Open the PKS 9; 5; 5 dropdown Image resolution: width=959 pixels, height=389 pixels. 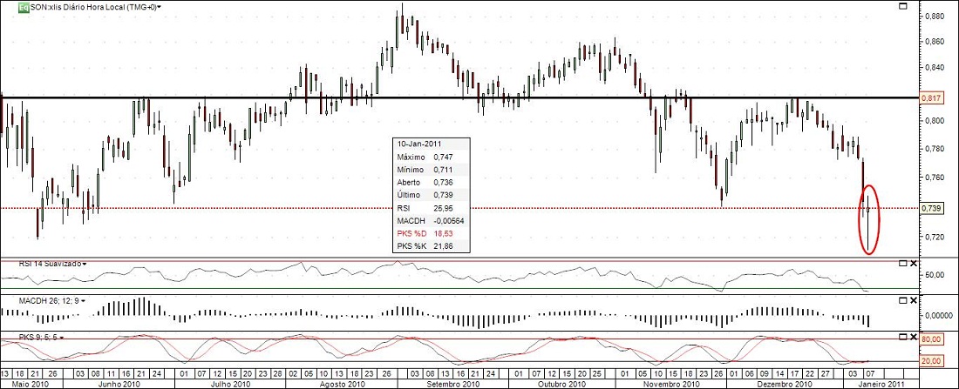point(41,337)
